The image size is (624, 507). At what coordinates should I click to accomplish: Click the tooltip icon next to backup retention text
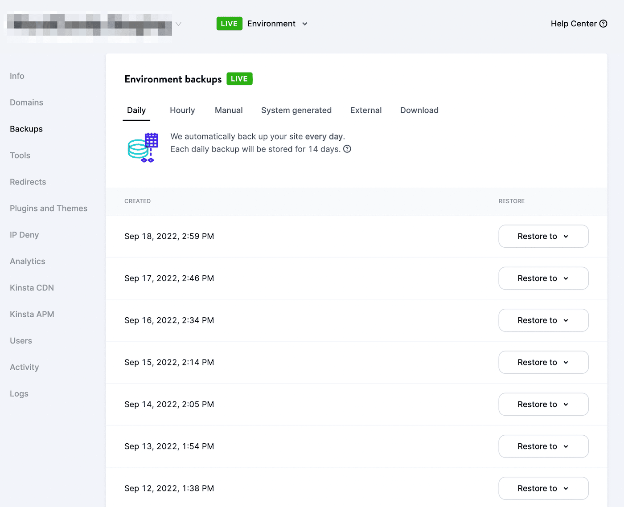(x=347, y=149)
